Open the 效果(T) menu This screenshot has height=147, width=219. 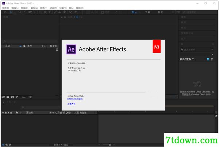coord(43,8)
